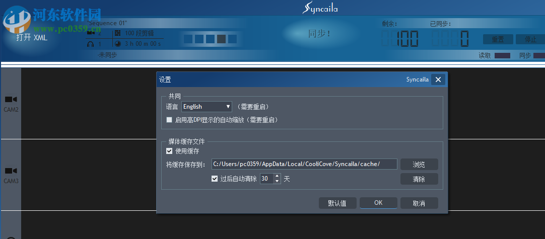Increase auto-clear days with up arrow
Viewport: 545px width, 239px height.
[x=277, y=177]
